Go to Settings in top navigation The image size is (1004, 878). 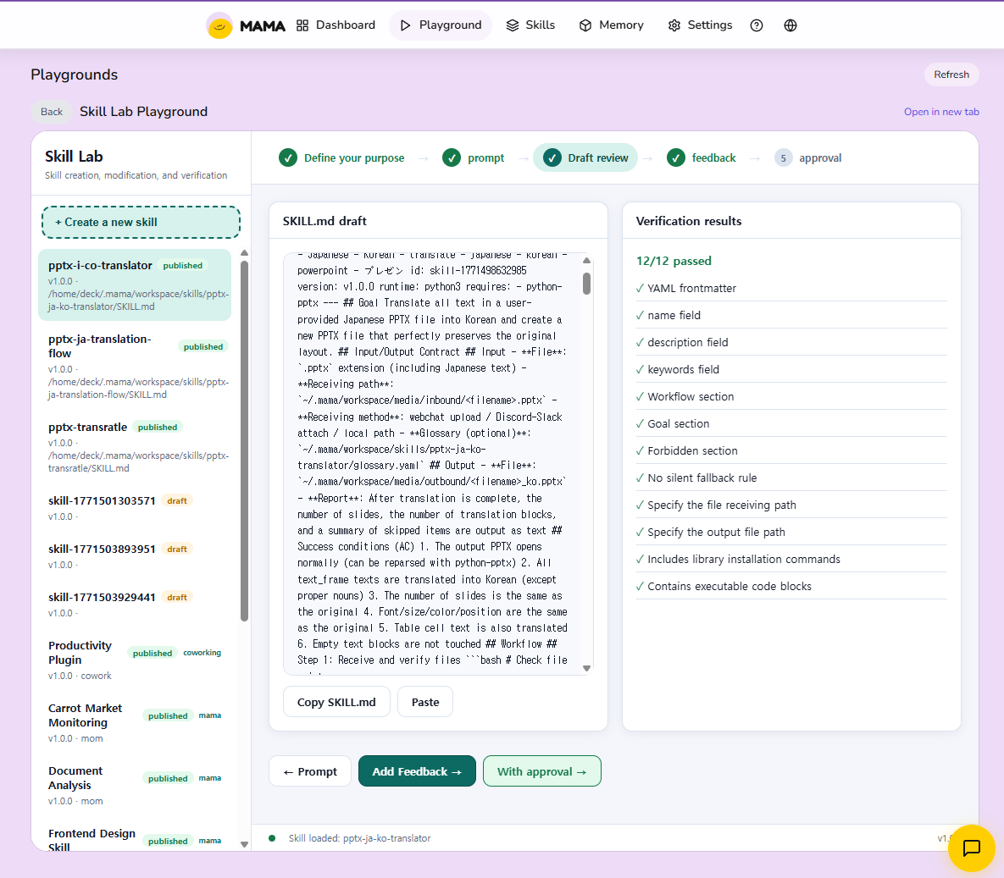(x=700, y=25)
